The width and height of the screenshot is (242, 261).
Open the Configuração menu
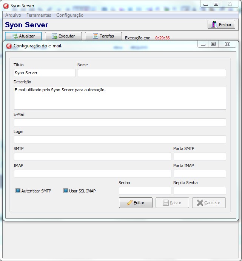(x=70, y=15)
